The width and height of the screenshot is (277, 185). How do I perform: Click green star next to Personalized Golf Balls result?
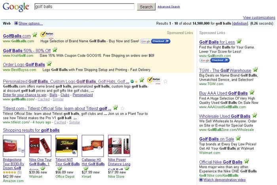click(x=142, y=80)
